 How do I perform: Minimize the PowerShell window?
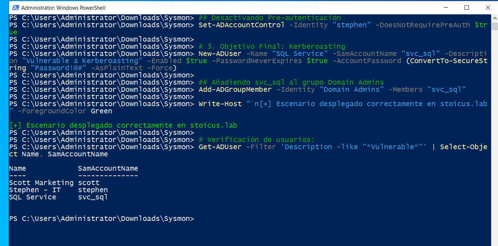(x=446, y=8)
